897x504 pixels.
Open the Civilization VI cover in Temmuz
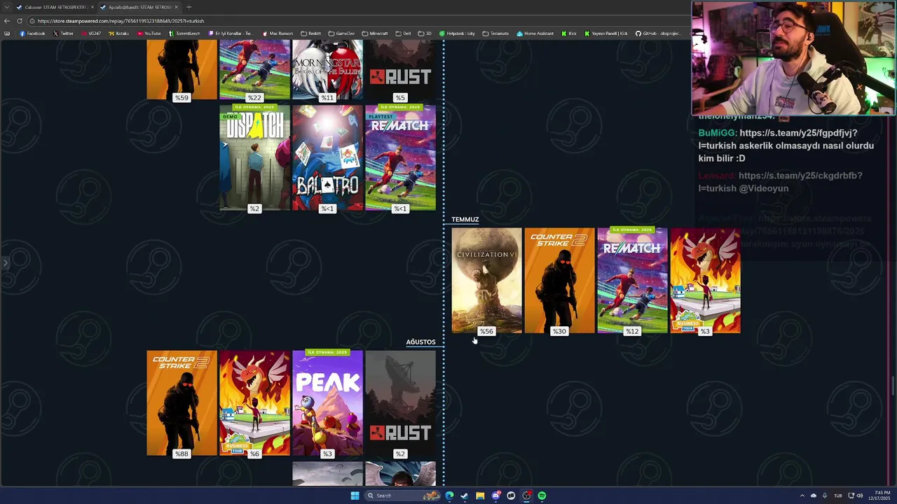click(486, 280)
